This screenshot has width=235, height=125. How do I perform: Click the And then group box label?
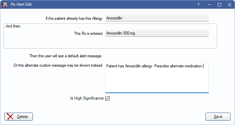(x=13, y=26)
